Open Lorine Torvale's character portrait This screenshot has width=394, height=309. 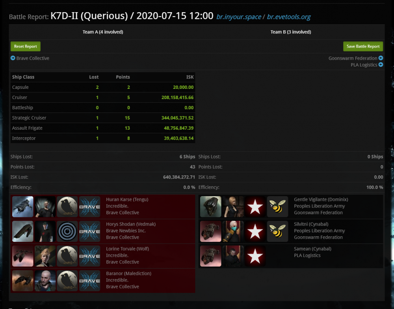tap(45, 256)
